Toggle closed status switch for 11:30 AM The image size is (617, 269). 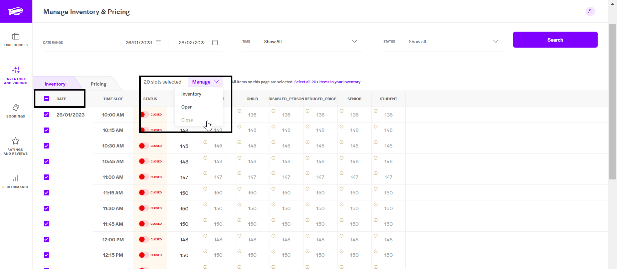click(x=144, y=208)
